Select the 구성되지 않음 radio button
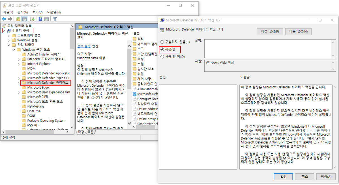This screenshot has width=339, height=185. (162, 42)
